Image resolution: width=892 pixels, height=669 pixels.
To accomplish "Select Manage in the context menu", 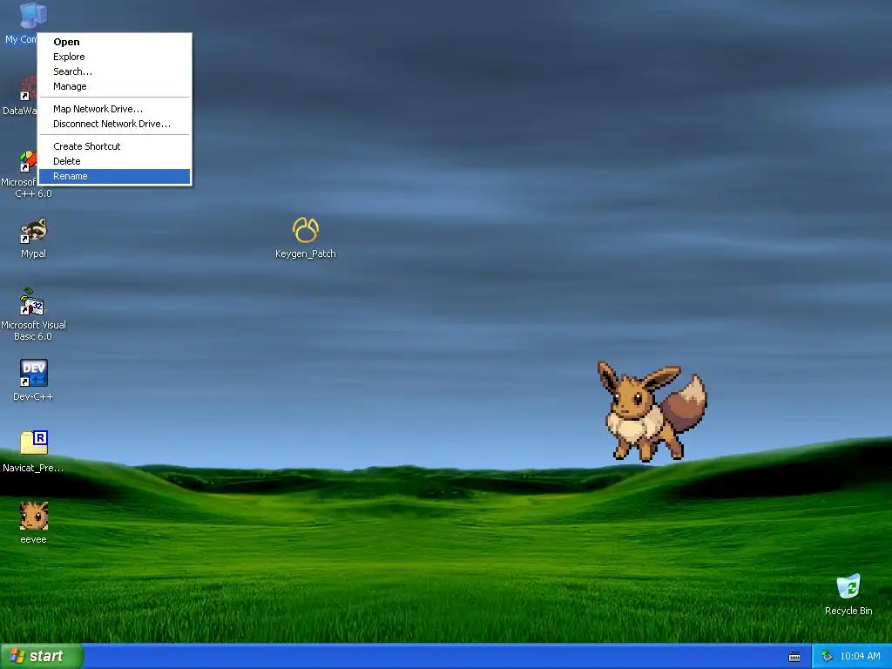I will (114, 86).
